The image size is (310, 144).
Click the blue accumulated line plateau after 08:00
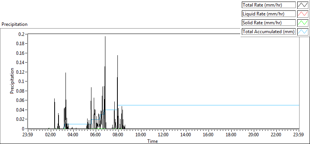[208, 105]
